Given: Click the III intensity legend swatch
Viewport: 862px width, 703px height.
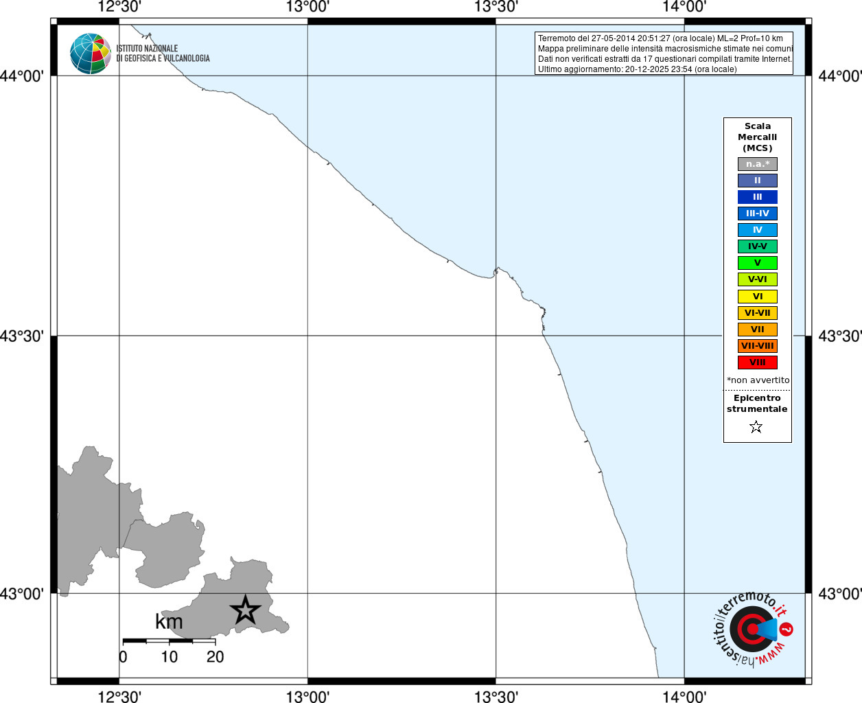Looking at the screenshot, I should [x=757, y=197].
